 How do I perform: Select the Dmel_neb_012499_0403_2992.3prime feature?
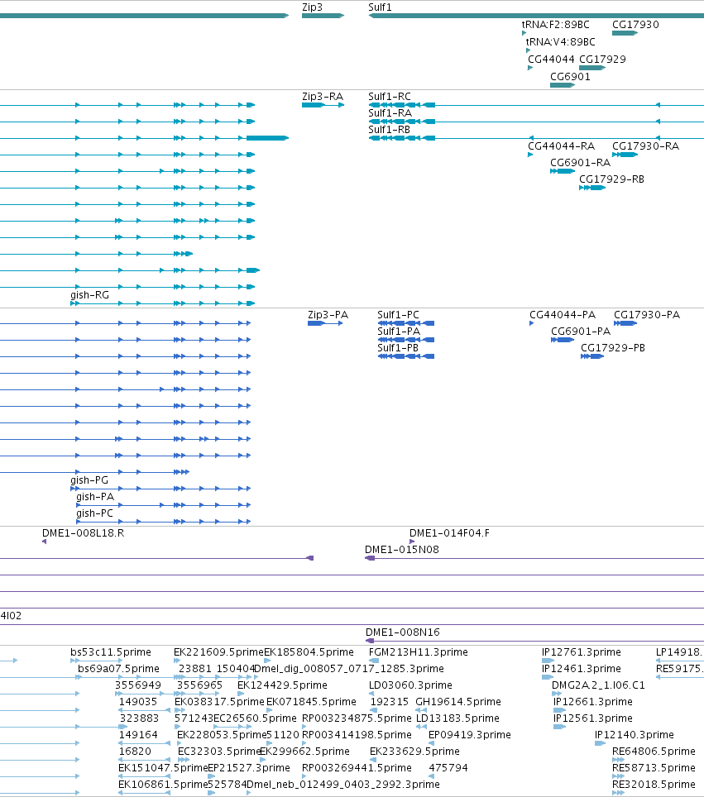pyautogui.click(x=249, y=792)
